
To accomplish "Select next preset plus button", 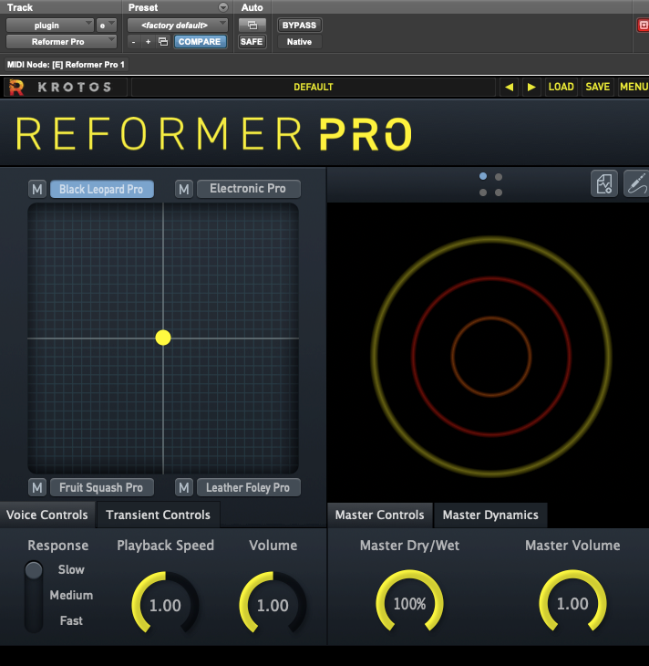I will (x=149, y=42).
